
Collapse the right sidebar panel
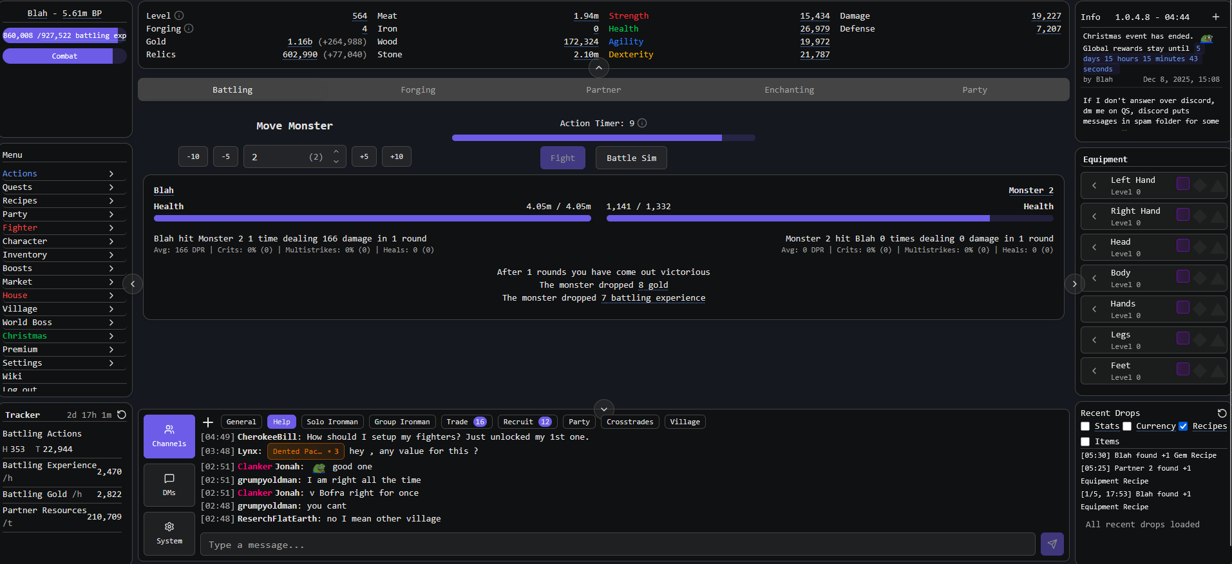(x=1074, y=284)
